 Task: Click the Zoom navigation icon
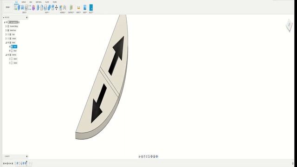(147, 157)
